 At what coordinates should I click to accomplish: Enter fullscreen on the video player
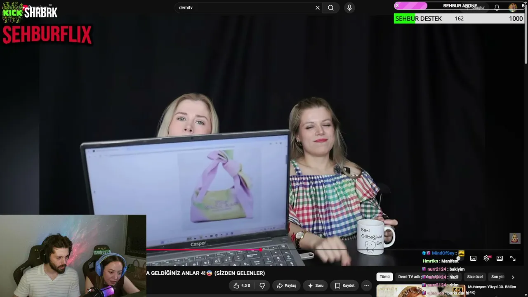pos(513,258)
